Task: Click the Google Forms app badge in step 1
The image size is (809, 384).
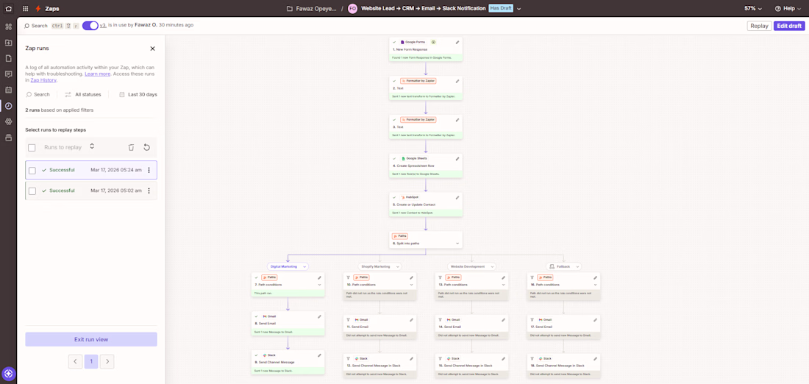Action: [413, 43]
